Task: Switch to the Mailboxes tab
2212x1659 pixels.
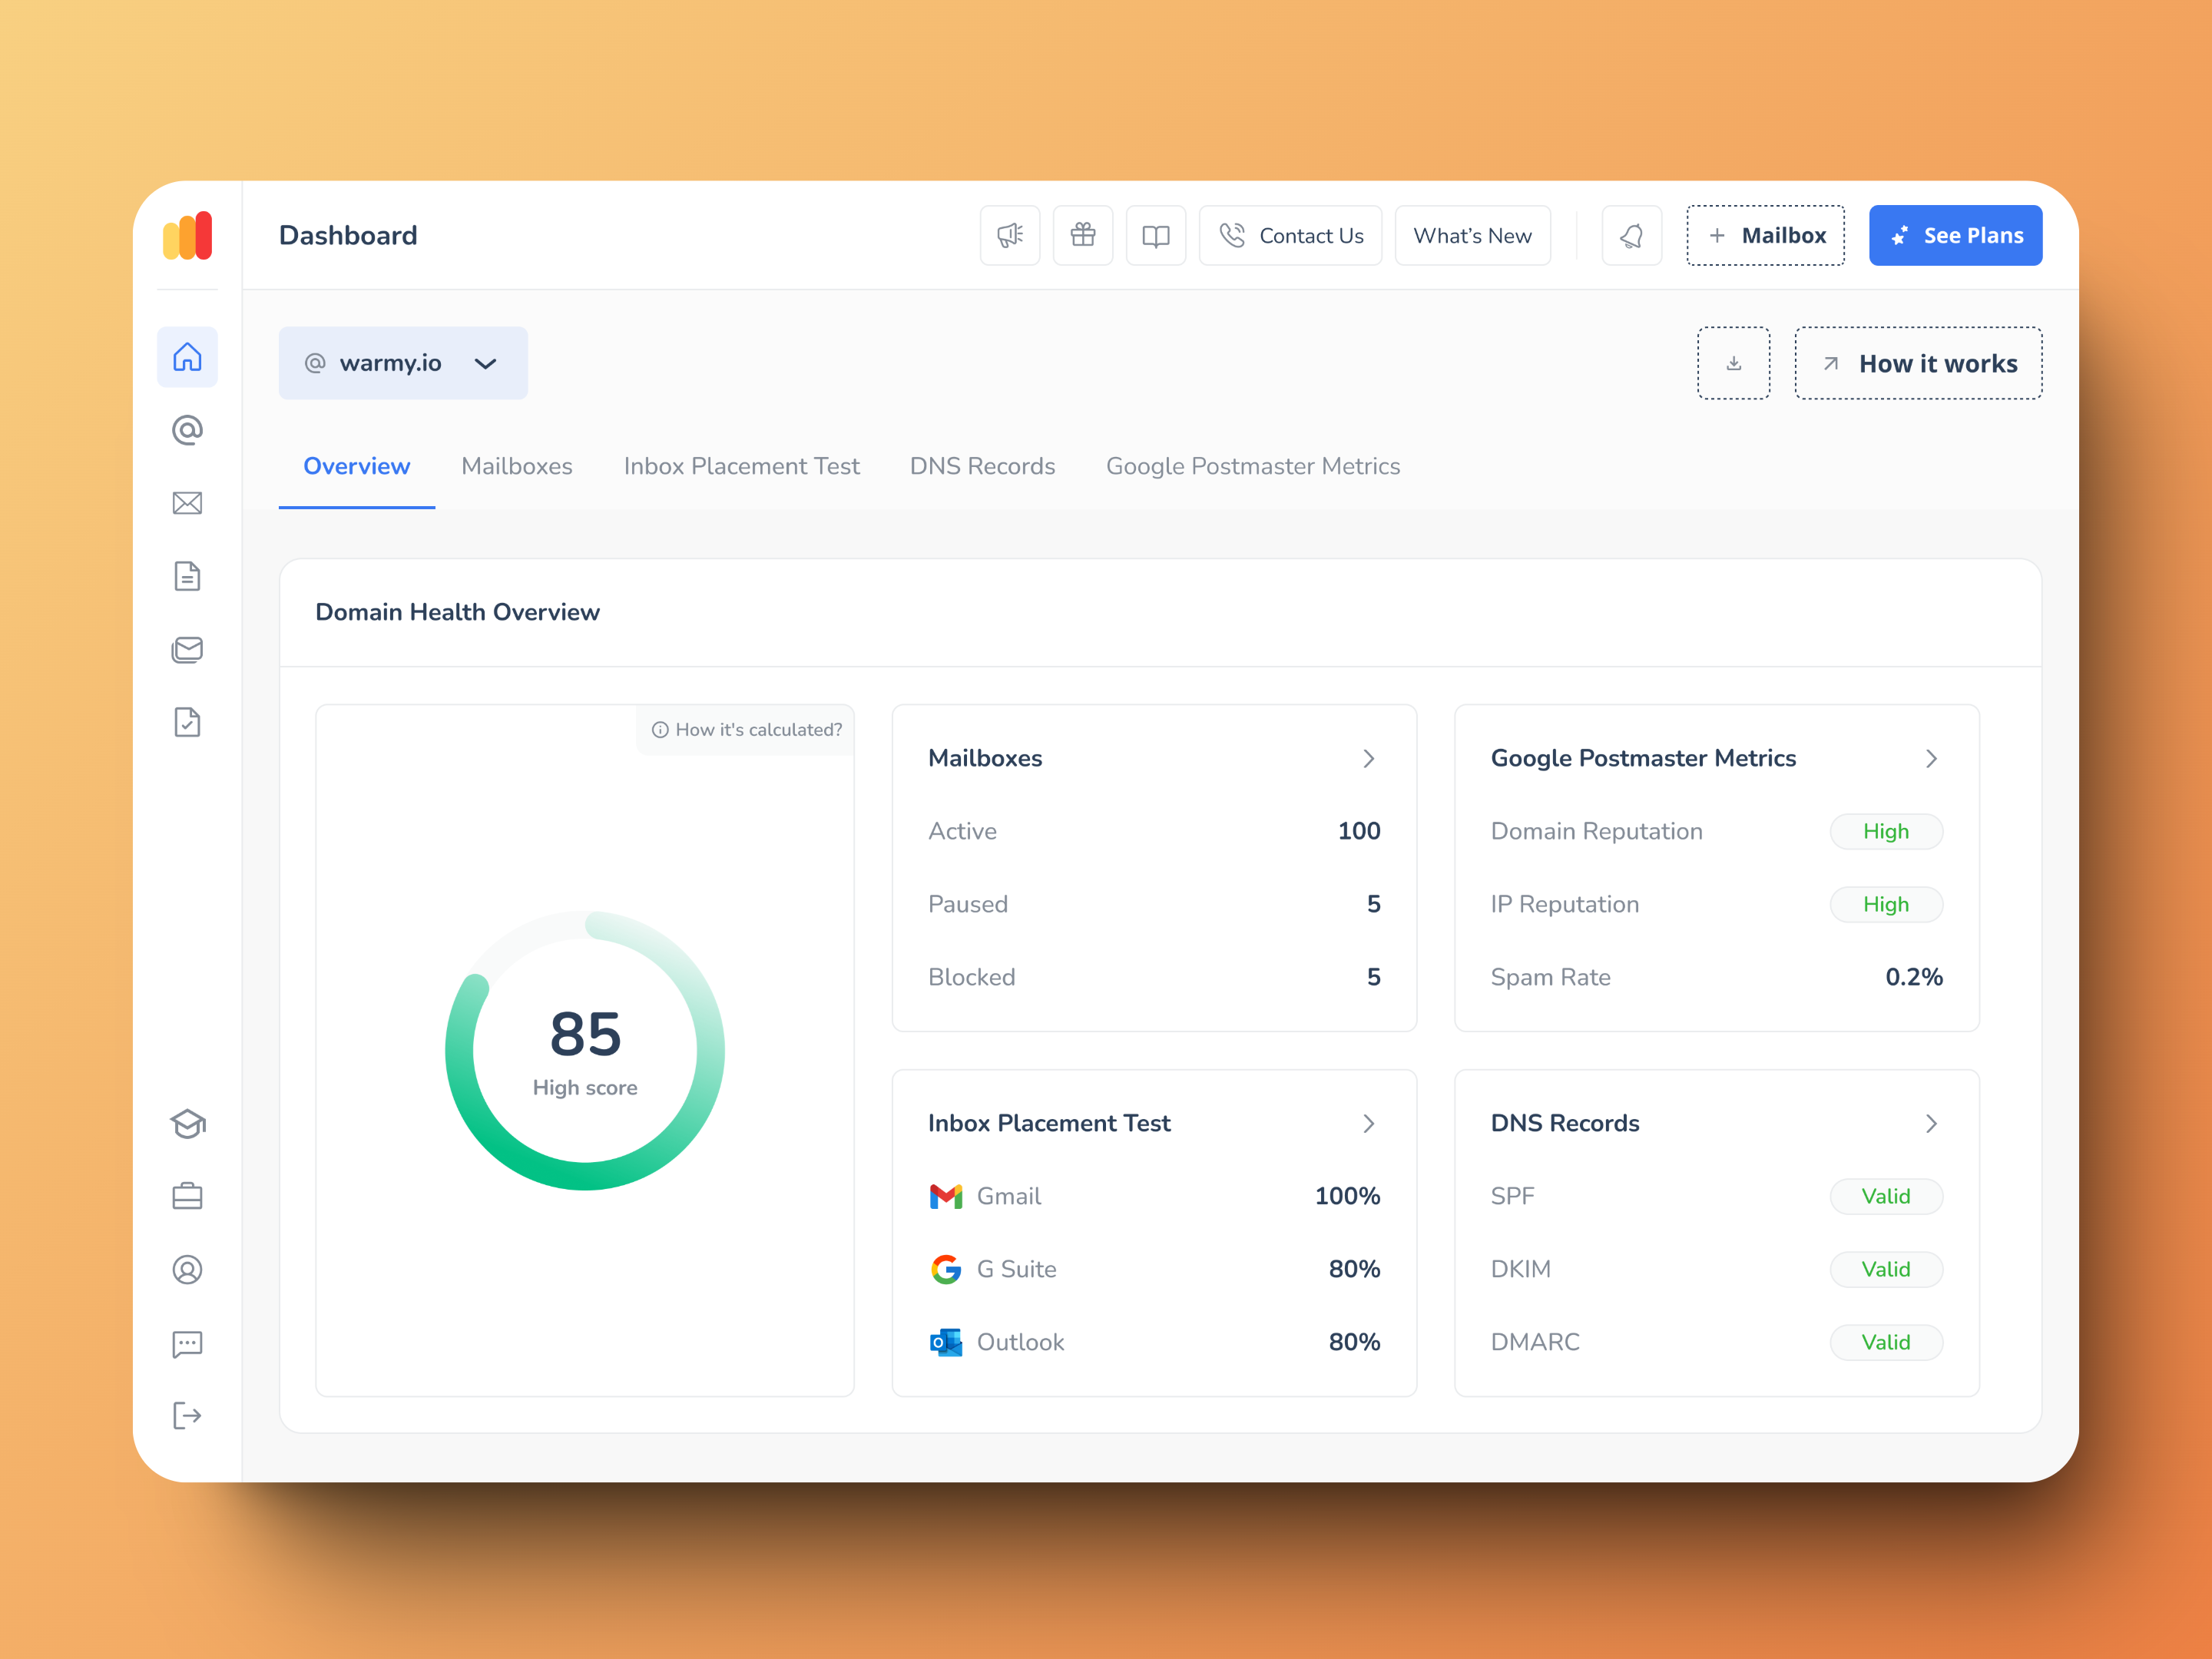Action: pos(516,466)
